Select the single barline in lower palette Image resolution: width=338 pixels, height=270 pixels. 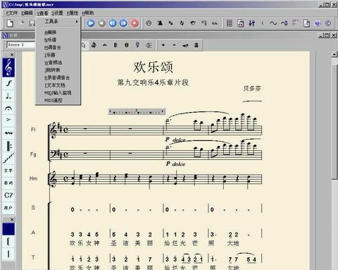(8, 254)
